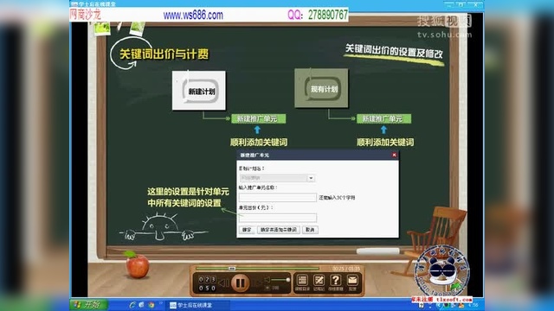Click the 取消 button in dialog

pos(310,230)
